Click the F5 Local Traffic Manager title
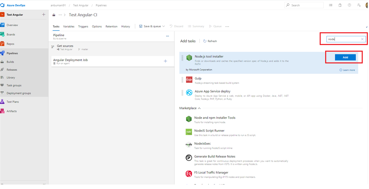369x189 pixels. tap(211, 172)
